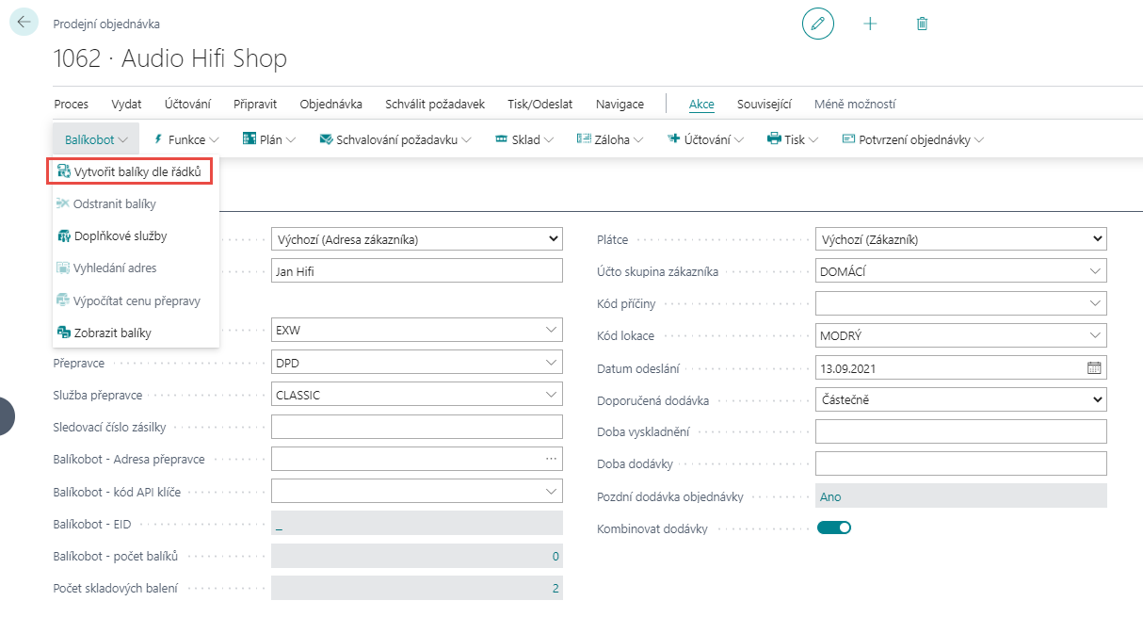The height and width of the screenshot is (617, 1143).
Task: Click the back arrow button
Action: (x=24, y=23)
